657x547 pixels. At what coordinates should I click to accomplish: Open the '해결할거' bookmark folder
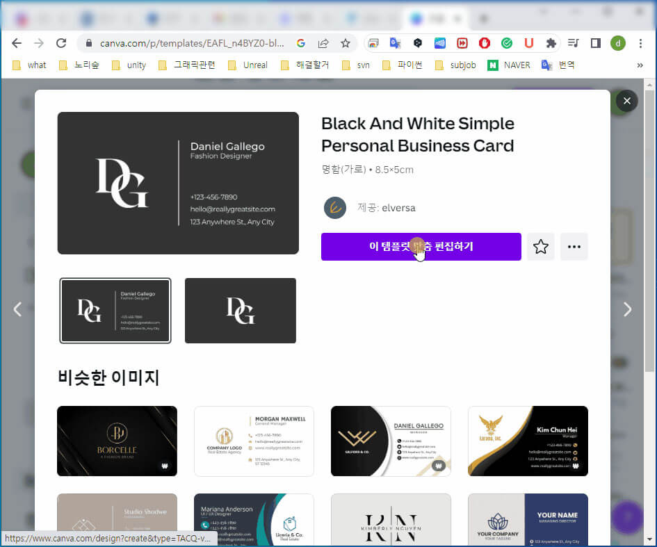[x=305, y=65]
